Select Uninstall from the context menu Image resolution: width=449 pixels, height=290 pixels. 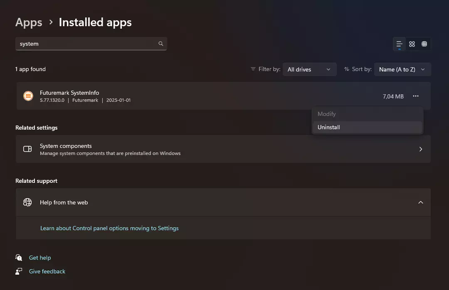[329, 127]
